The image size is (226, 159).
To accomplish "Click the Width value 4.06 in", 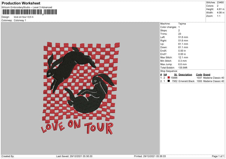I will pyautogui.click(x=220, y=13).
